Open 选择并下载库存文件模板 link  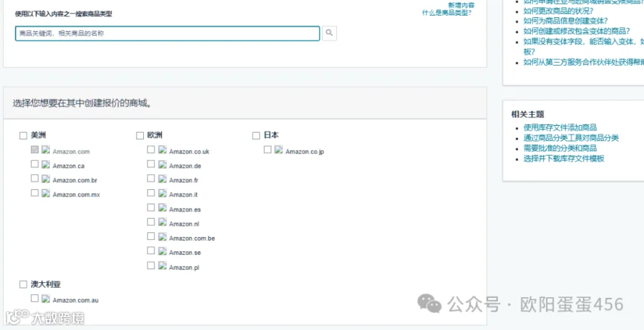point(564,159)
